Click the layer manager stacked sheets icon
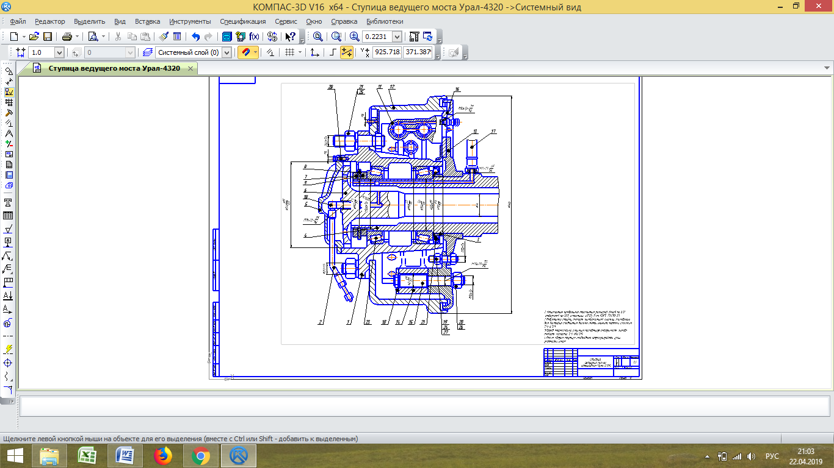 (147, 52)
